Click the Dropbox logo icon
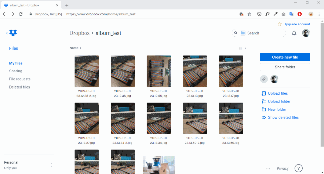This screenshot has height=174, width=324. (13, 33)
